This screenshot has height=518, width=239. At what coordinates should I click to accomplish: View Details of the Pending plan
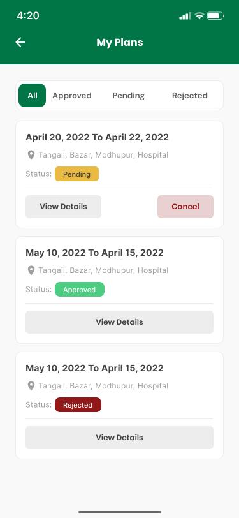pyautogui.click(x=63, y=207)
